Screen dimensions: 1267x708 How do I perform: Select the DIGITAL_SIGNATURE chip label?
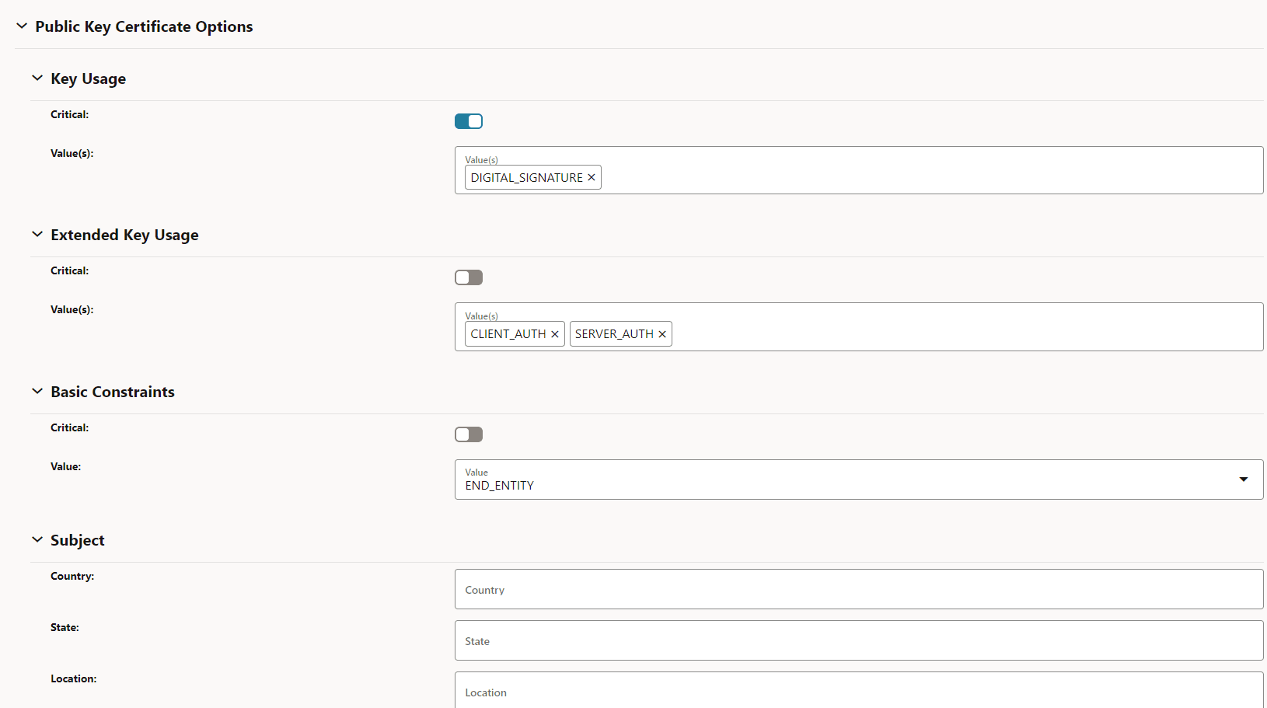coord(525,177)
